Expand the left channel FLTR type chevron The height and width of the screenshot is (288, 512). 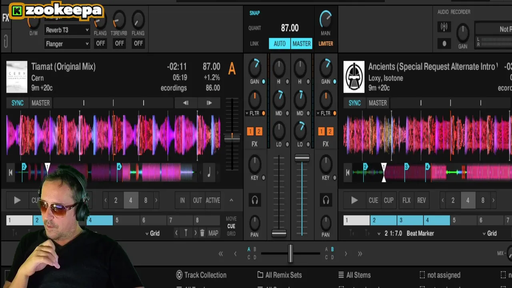click(247, 114)
